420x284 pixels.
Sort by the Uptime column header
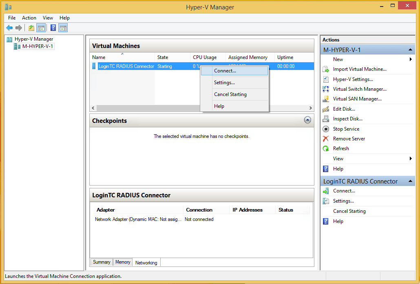(294, 57)
